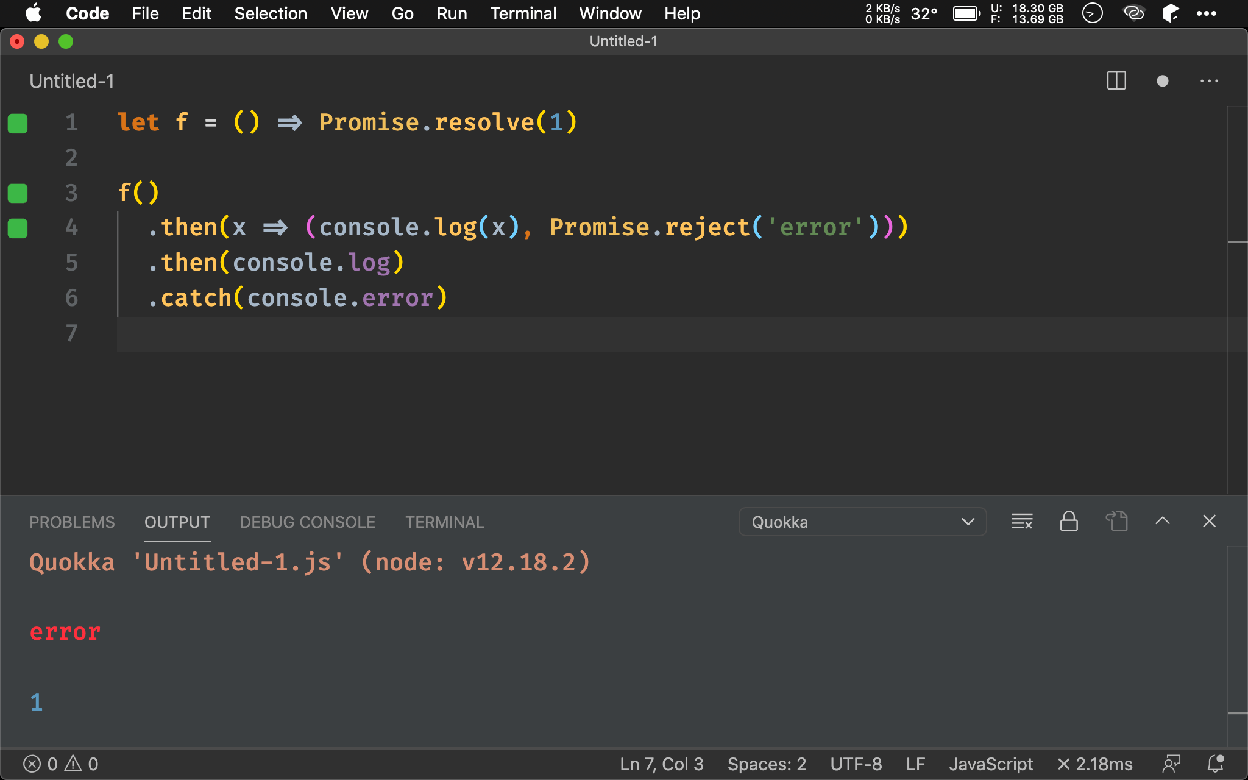Viewport: 1248px width, 780px height.
Task: Click the blue '1' output value
Action: 36,703
